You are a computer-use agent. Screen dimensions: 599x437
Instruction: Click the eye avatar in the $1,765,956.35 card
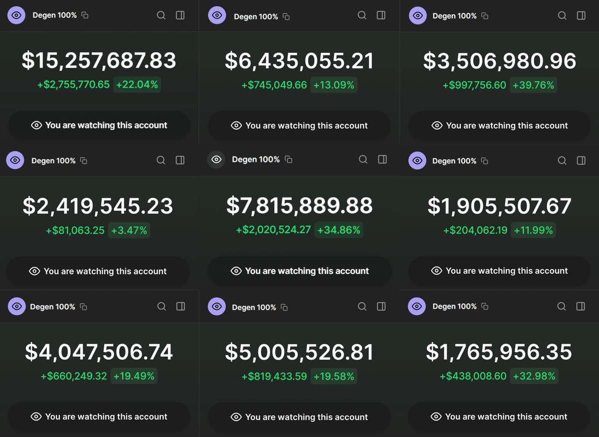pos(417,306)
